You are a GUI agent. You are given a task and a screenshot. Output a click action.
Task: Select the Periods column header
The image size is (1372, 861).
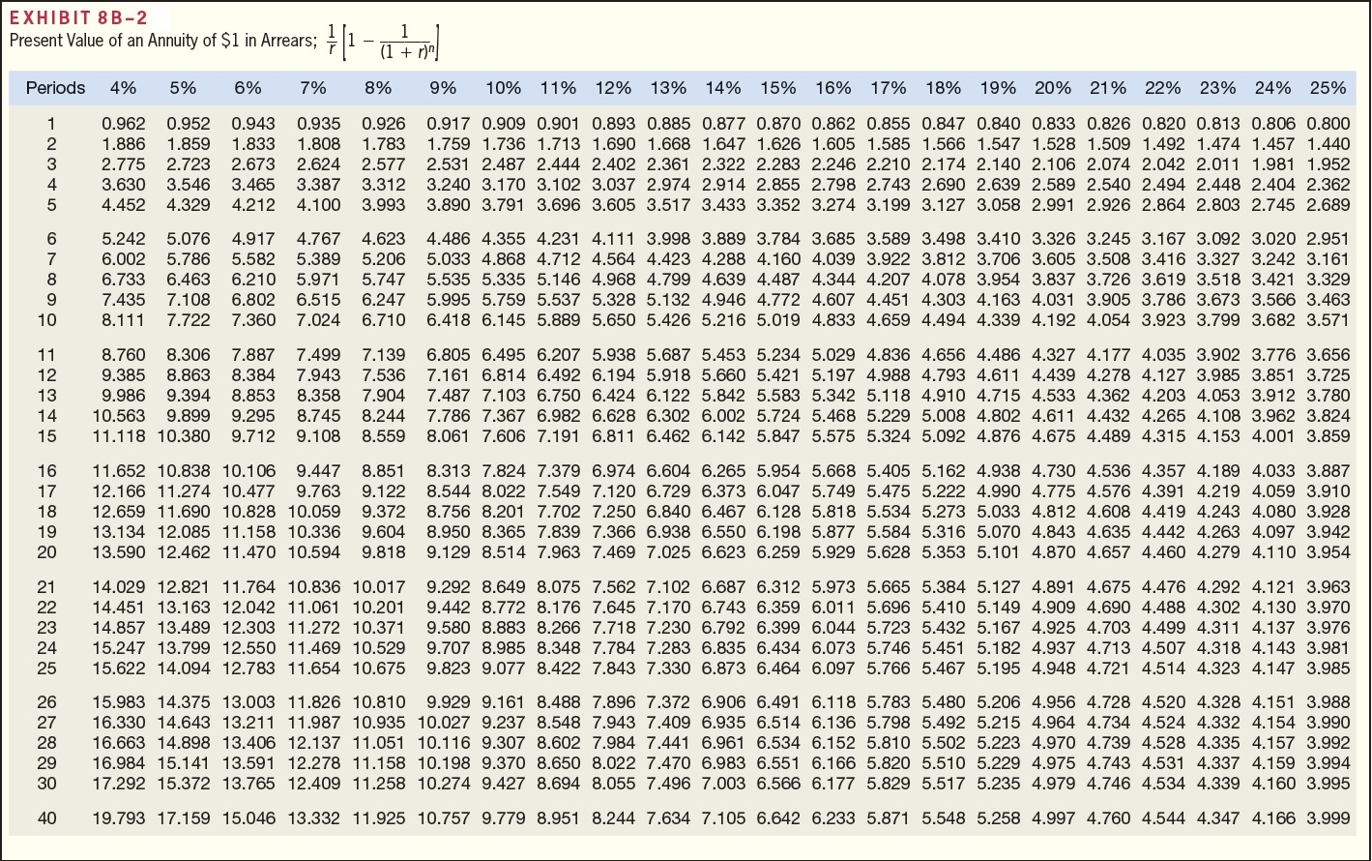55,88
